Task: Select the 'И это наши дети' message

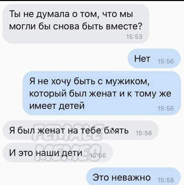Action: pos(57,153)
